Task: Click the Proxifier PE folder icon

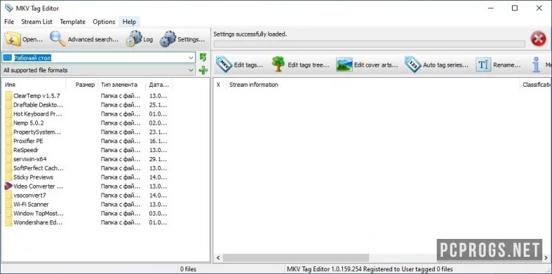Action: tap(8, 141)
